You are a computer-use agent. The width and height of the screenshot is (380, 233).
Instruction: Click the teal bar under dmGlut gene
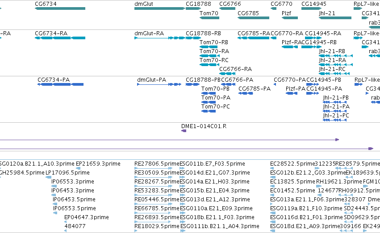160,8
